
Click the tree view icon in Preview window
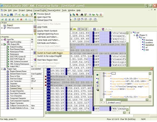point(97,79)
